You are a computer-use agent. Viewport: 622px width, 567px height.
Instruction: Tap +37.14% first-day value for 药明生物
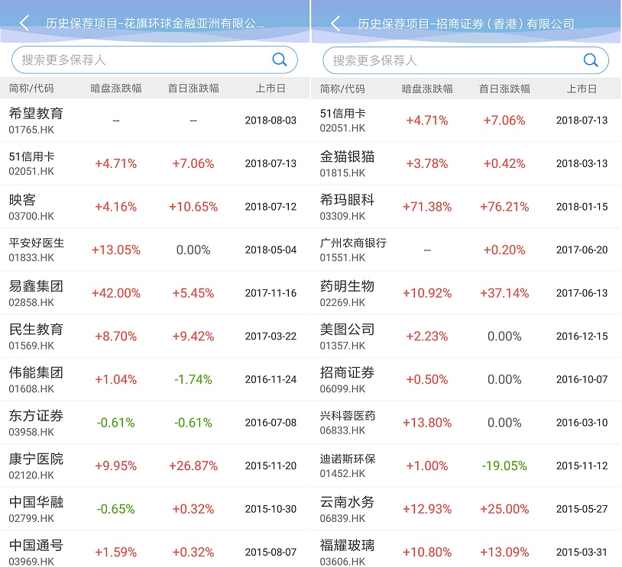[504, 293]
